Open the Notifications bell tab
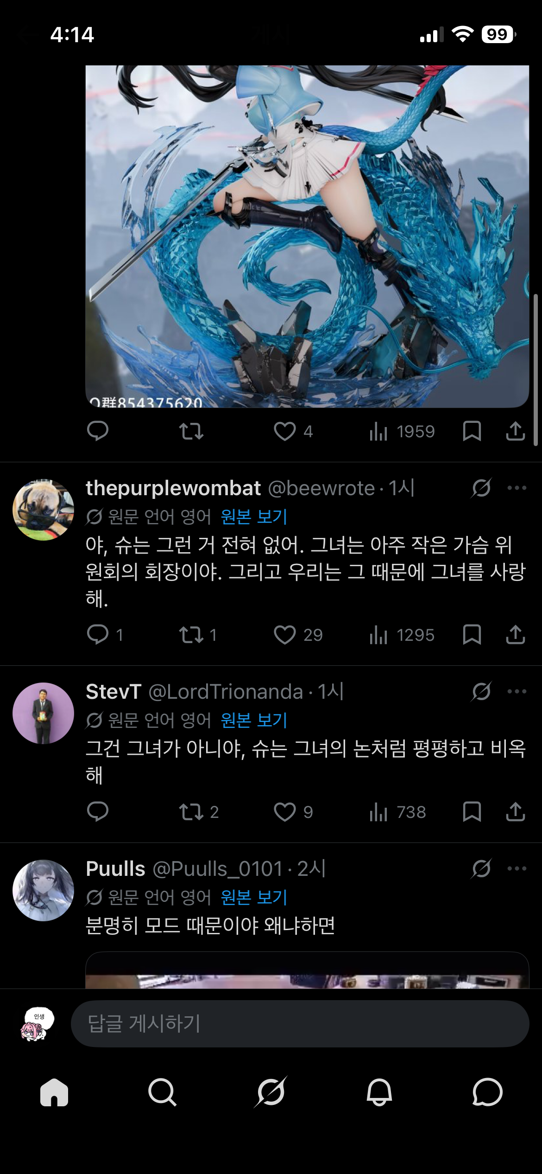Image resolution: width=542 pixels, height=1174 pixels. 379,1092
